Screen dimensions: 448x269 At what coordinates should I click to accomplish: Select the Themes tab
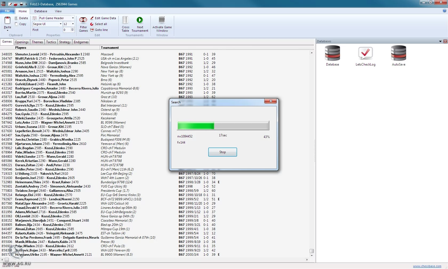click(37, 42)
